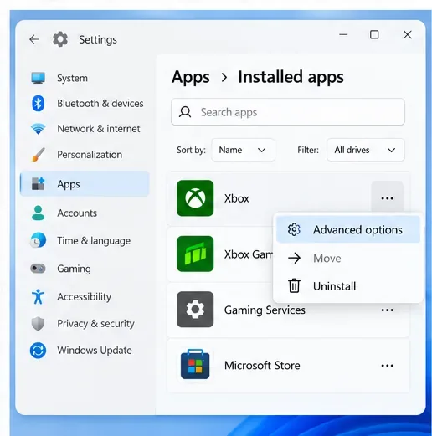Click the Gaming Services app name
Viewport: 432px width, 436px height.
265,310
